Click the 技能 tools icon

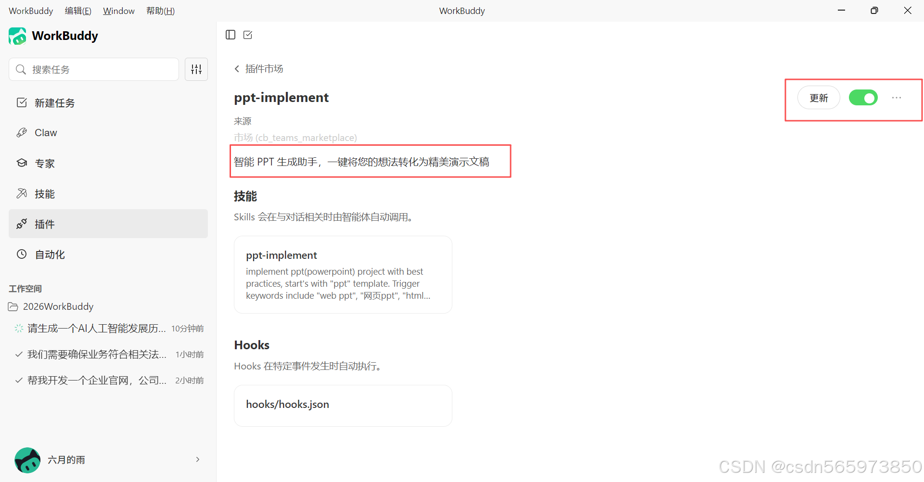(22, 193)
